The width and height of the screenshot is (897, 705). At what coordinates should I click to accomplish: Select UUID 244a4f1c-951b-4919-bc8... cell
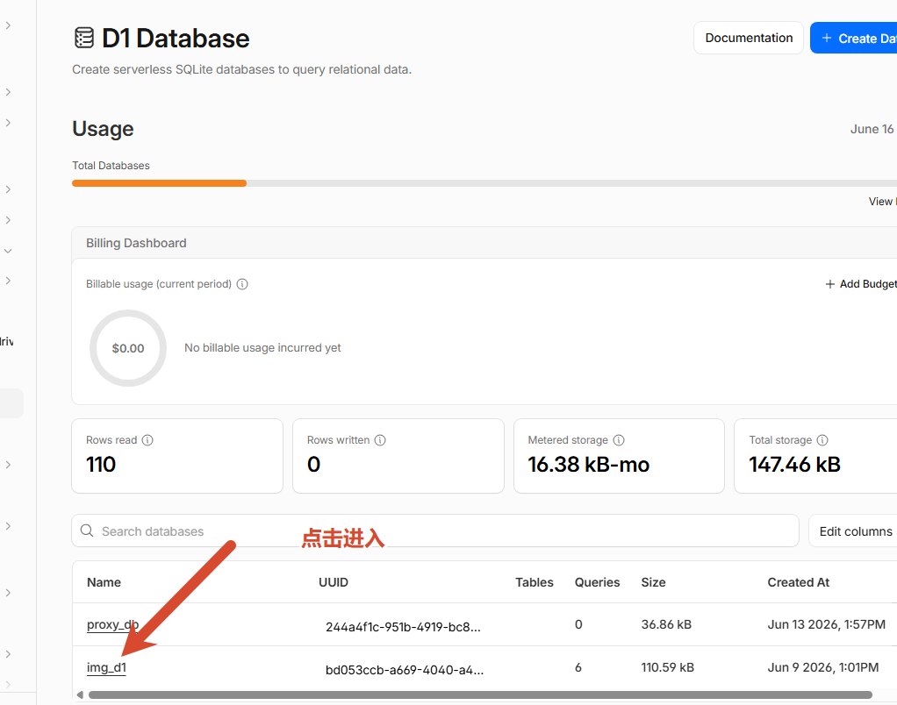coord(404,627)
